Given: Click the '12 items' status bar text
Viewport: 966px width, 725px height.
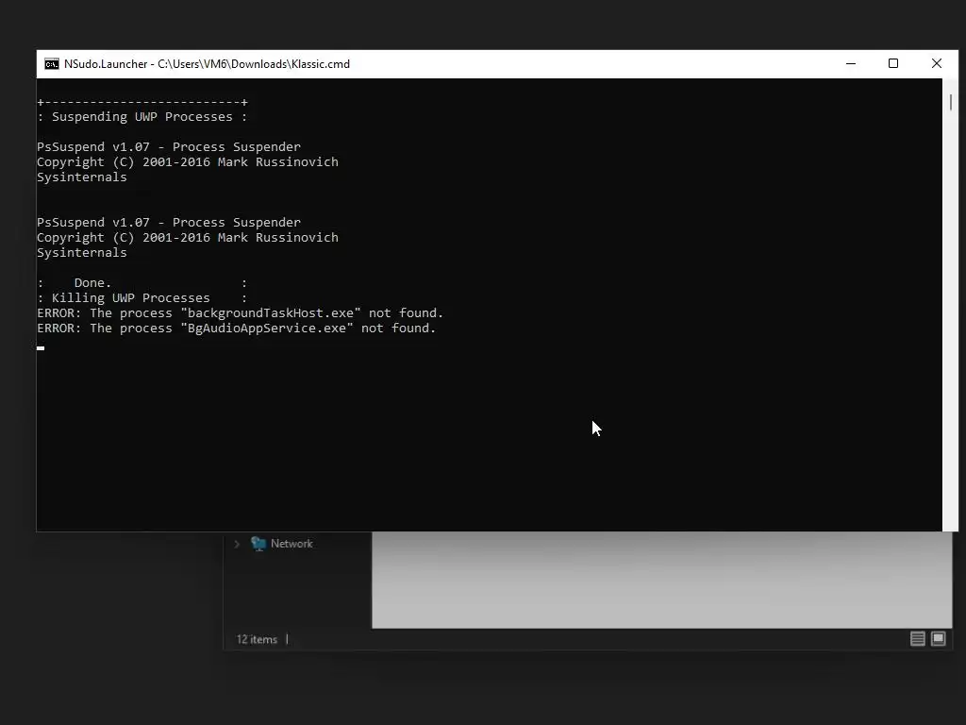Looking at the screenshot, I should (257, 639).
